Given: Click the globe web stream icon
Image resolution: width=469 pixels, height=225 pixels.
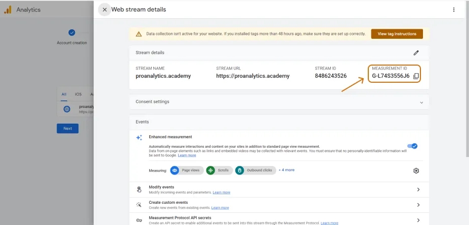Looking at the screenshot, I should coord(67,109).
